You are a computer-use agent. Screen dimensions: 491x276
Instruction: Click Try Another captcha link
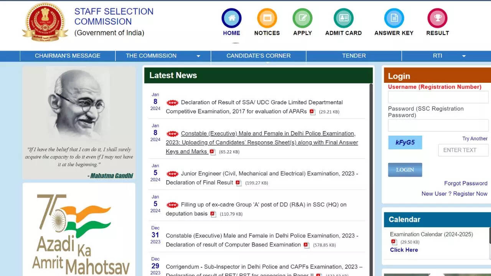coord(475,139)
